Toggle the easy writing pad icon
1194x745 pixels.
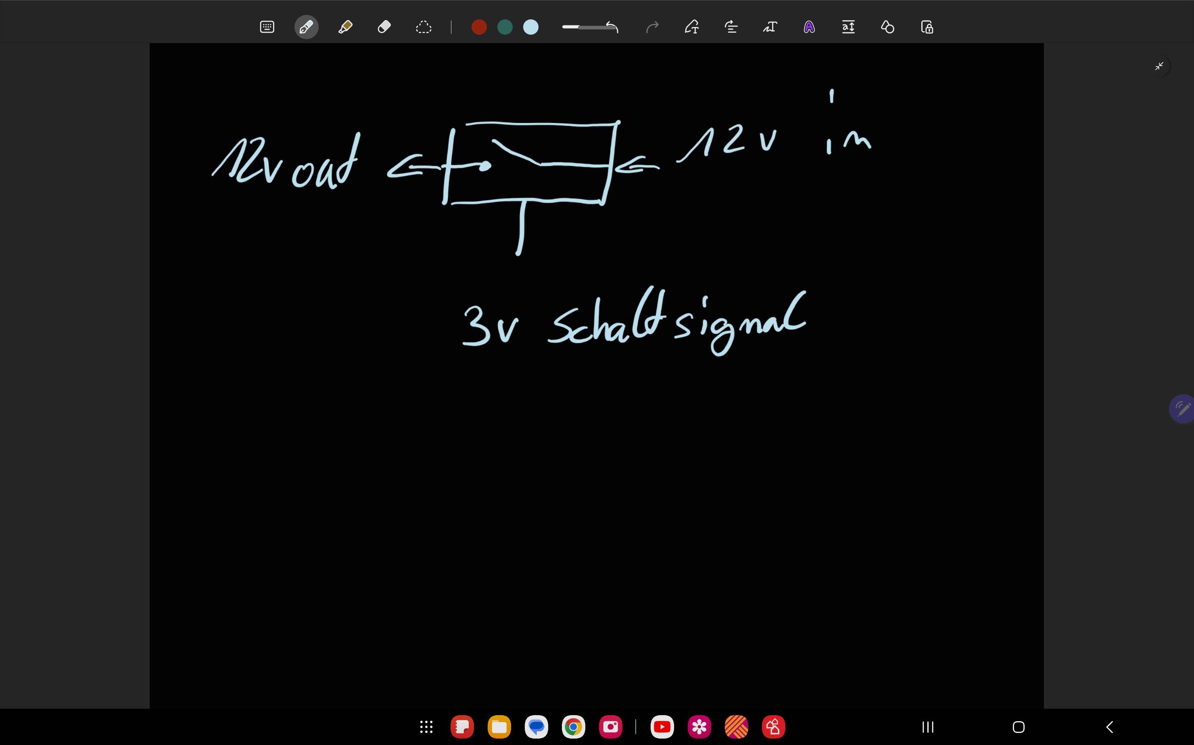click(x=848, y=27)
